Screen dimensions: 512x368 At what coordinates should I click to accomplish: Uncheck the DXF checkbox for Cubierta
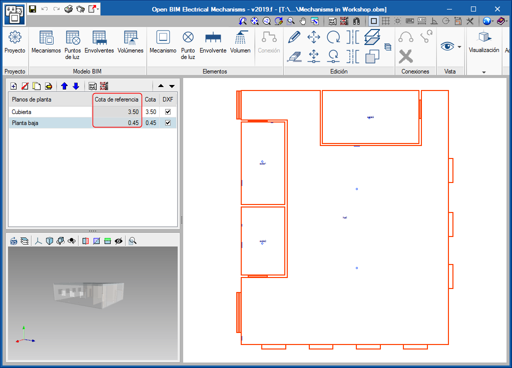click(168, 111)
